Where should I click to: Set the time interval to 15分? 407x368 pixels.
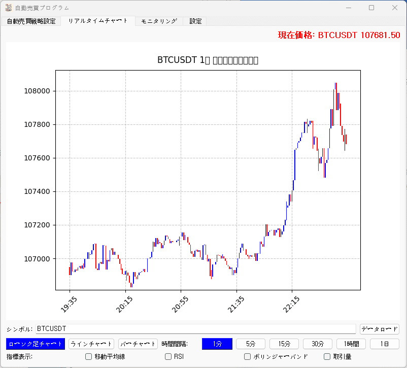284,344
